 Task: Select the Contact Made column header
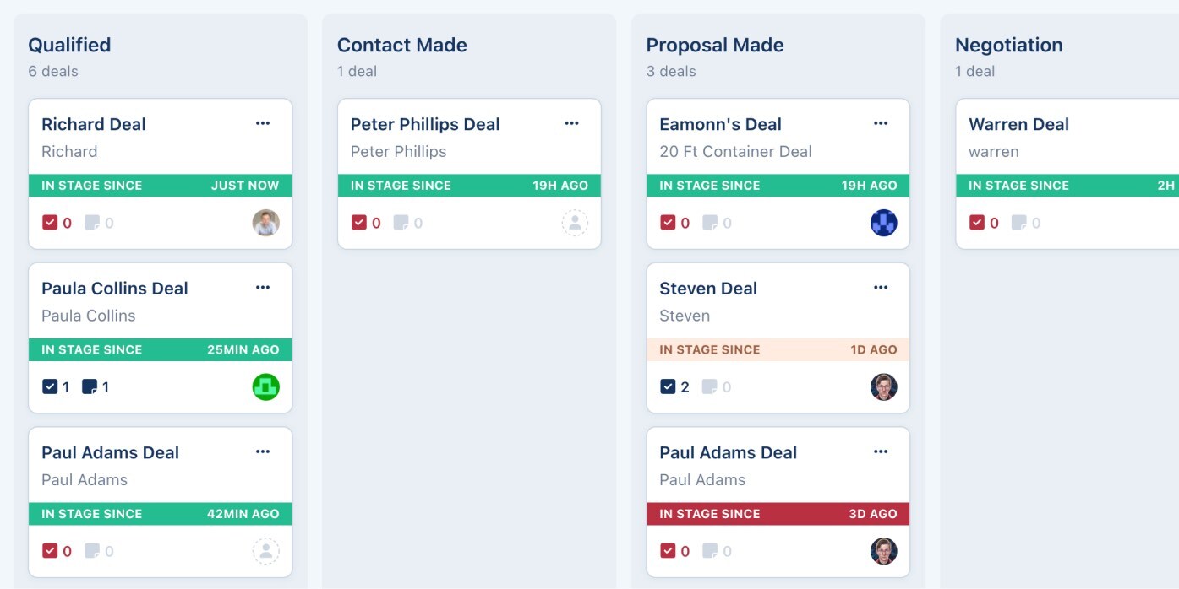402,45
